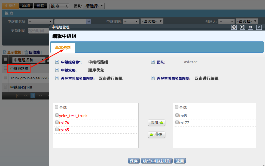265x166 pixels.
Task: Open the 回收站 recycle bin
Action: coord(34,52)
